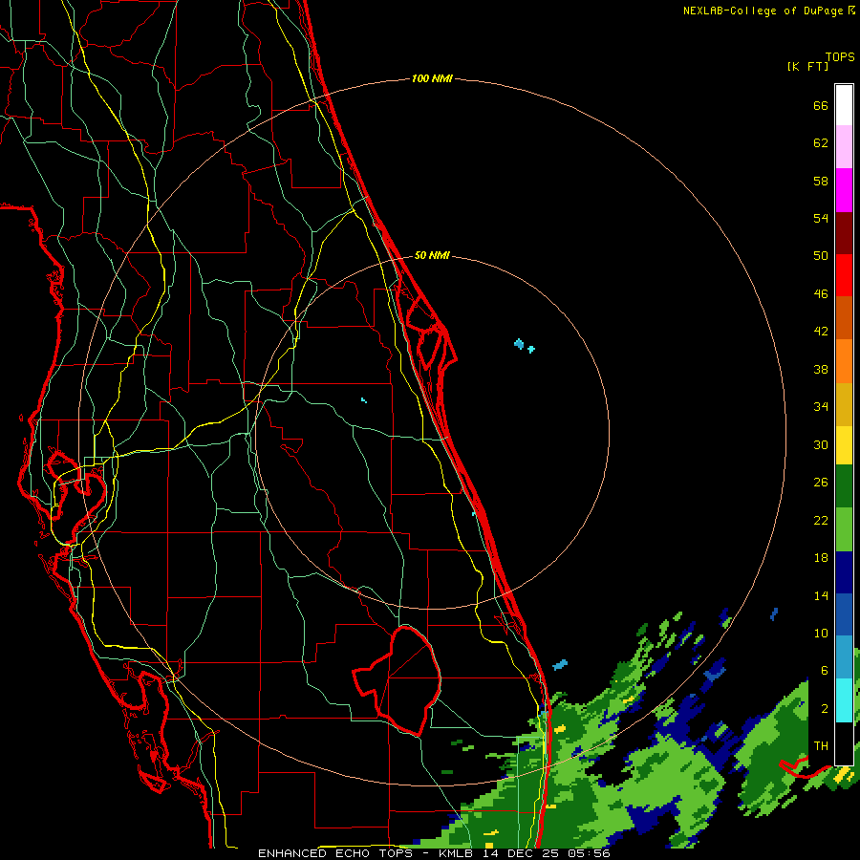Image resolution: width=860 pixels, height=860 pixels.
Task: Click the 14 DEC 25 date stamp
Action: coord(521,853)
